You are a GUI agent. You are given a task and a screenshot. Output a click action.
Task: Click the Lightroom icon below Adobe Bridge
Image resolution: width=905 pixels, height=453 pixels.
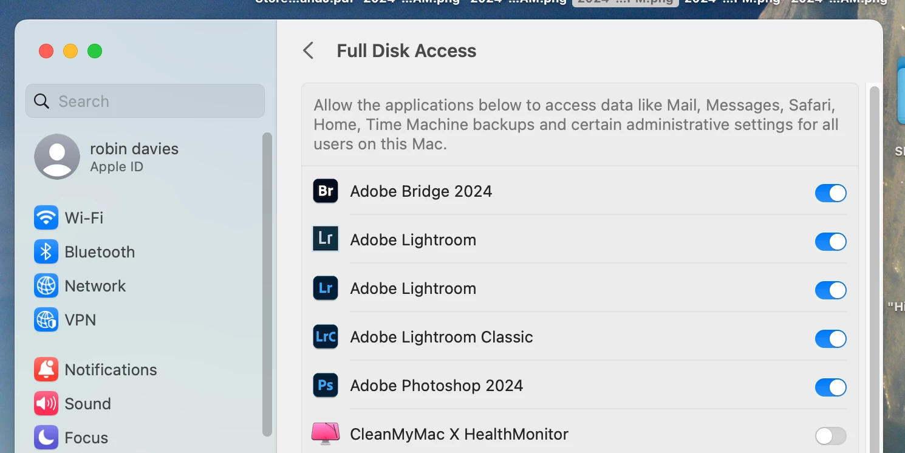click(326, 239)
